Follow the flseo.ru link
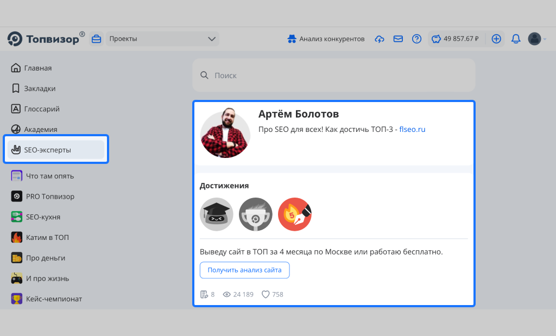556x336 pixels. coord(412,129)
